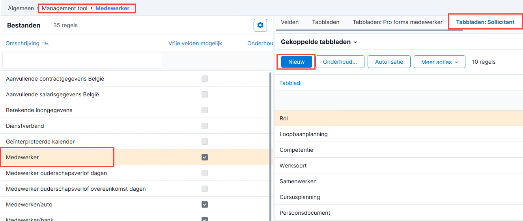523x221 pixels.
Task: Click the sort icon beside Omschrijving
Action: coord(47,44)
